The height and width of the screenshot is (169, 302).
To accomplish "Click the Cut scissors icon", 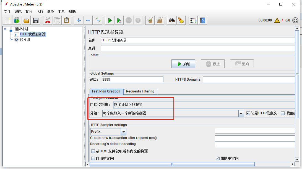I will (48, 20).
